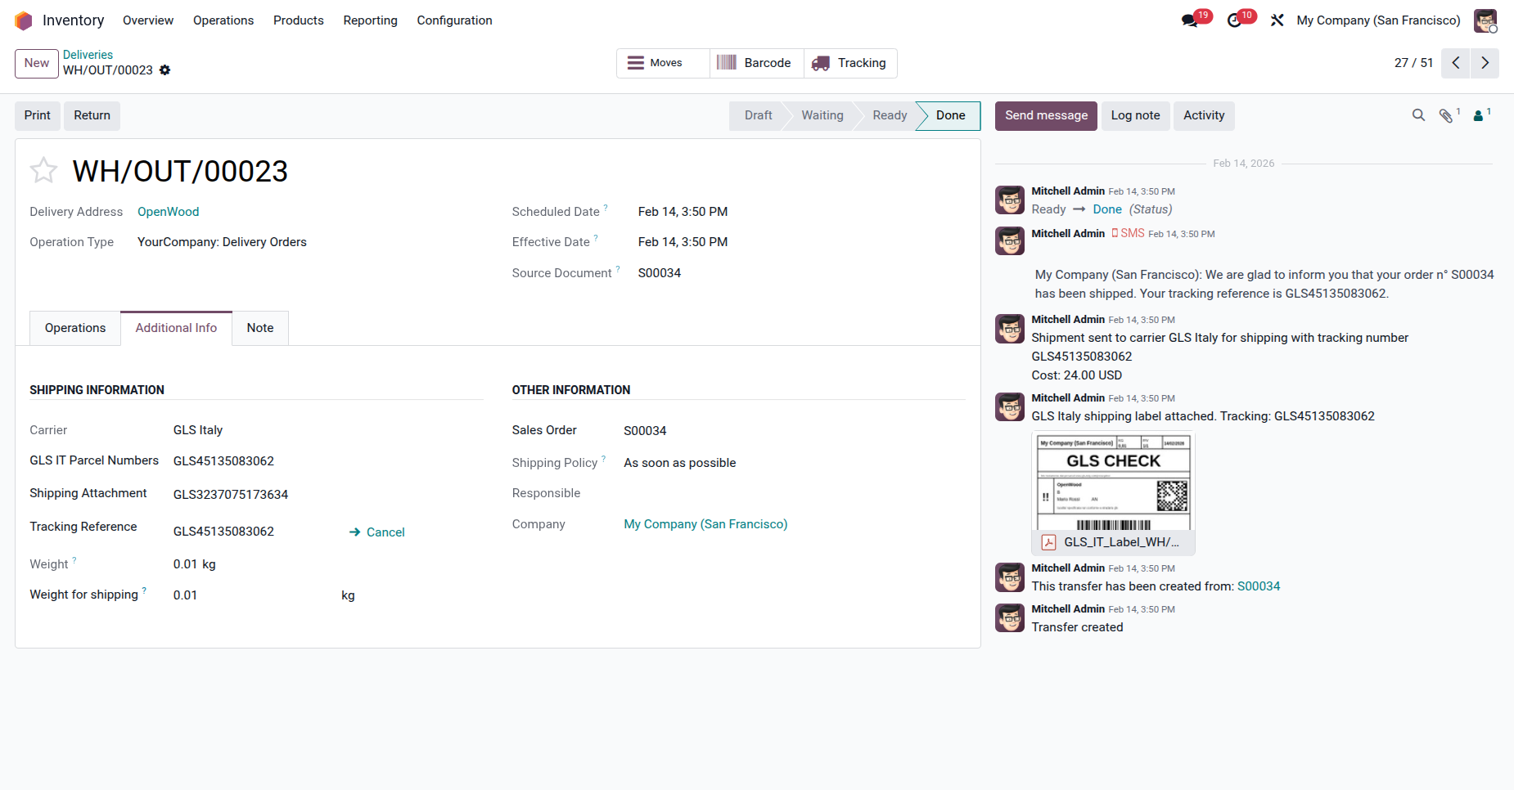
Task: Click the Scheduled Date help question mark
Action: (606, 208)
